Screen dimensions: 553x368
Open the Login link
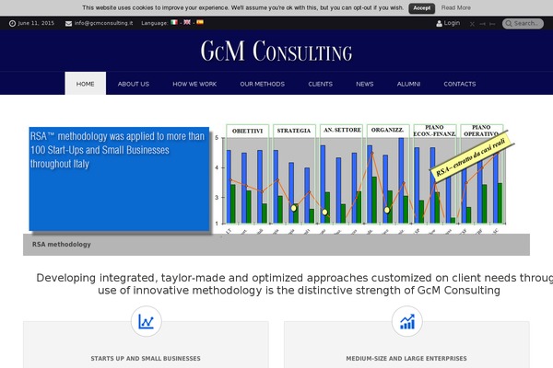452,23
